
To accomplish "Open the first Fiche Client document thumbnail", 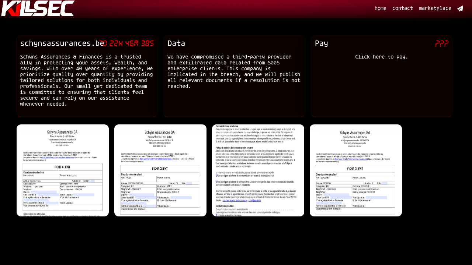I will tap(63, 170).
